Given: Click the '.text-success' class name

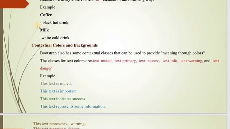Looking at the screenshot, I should coord(148,61).
